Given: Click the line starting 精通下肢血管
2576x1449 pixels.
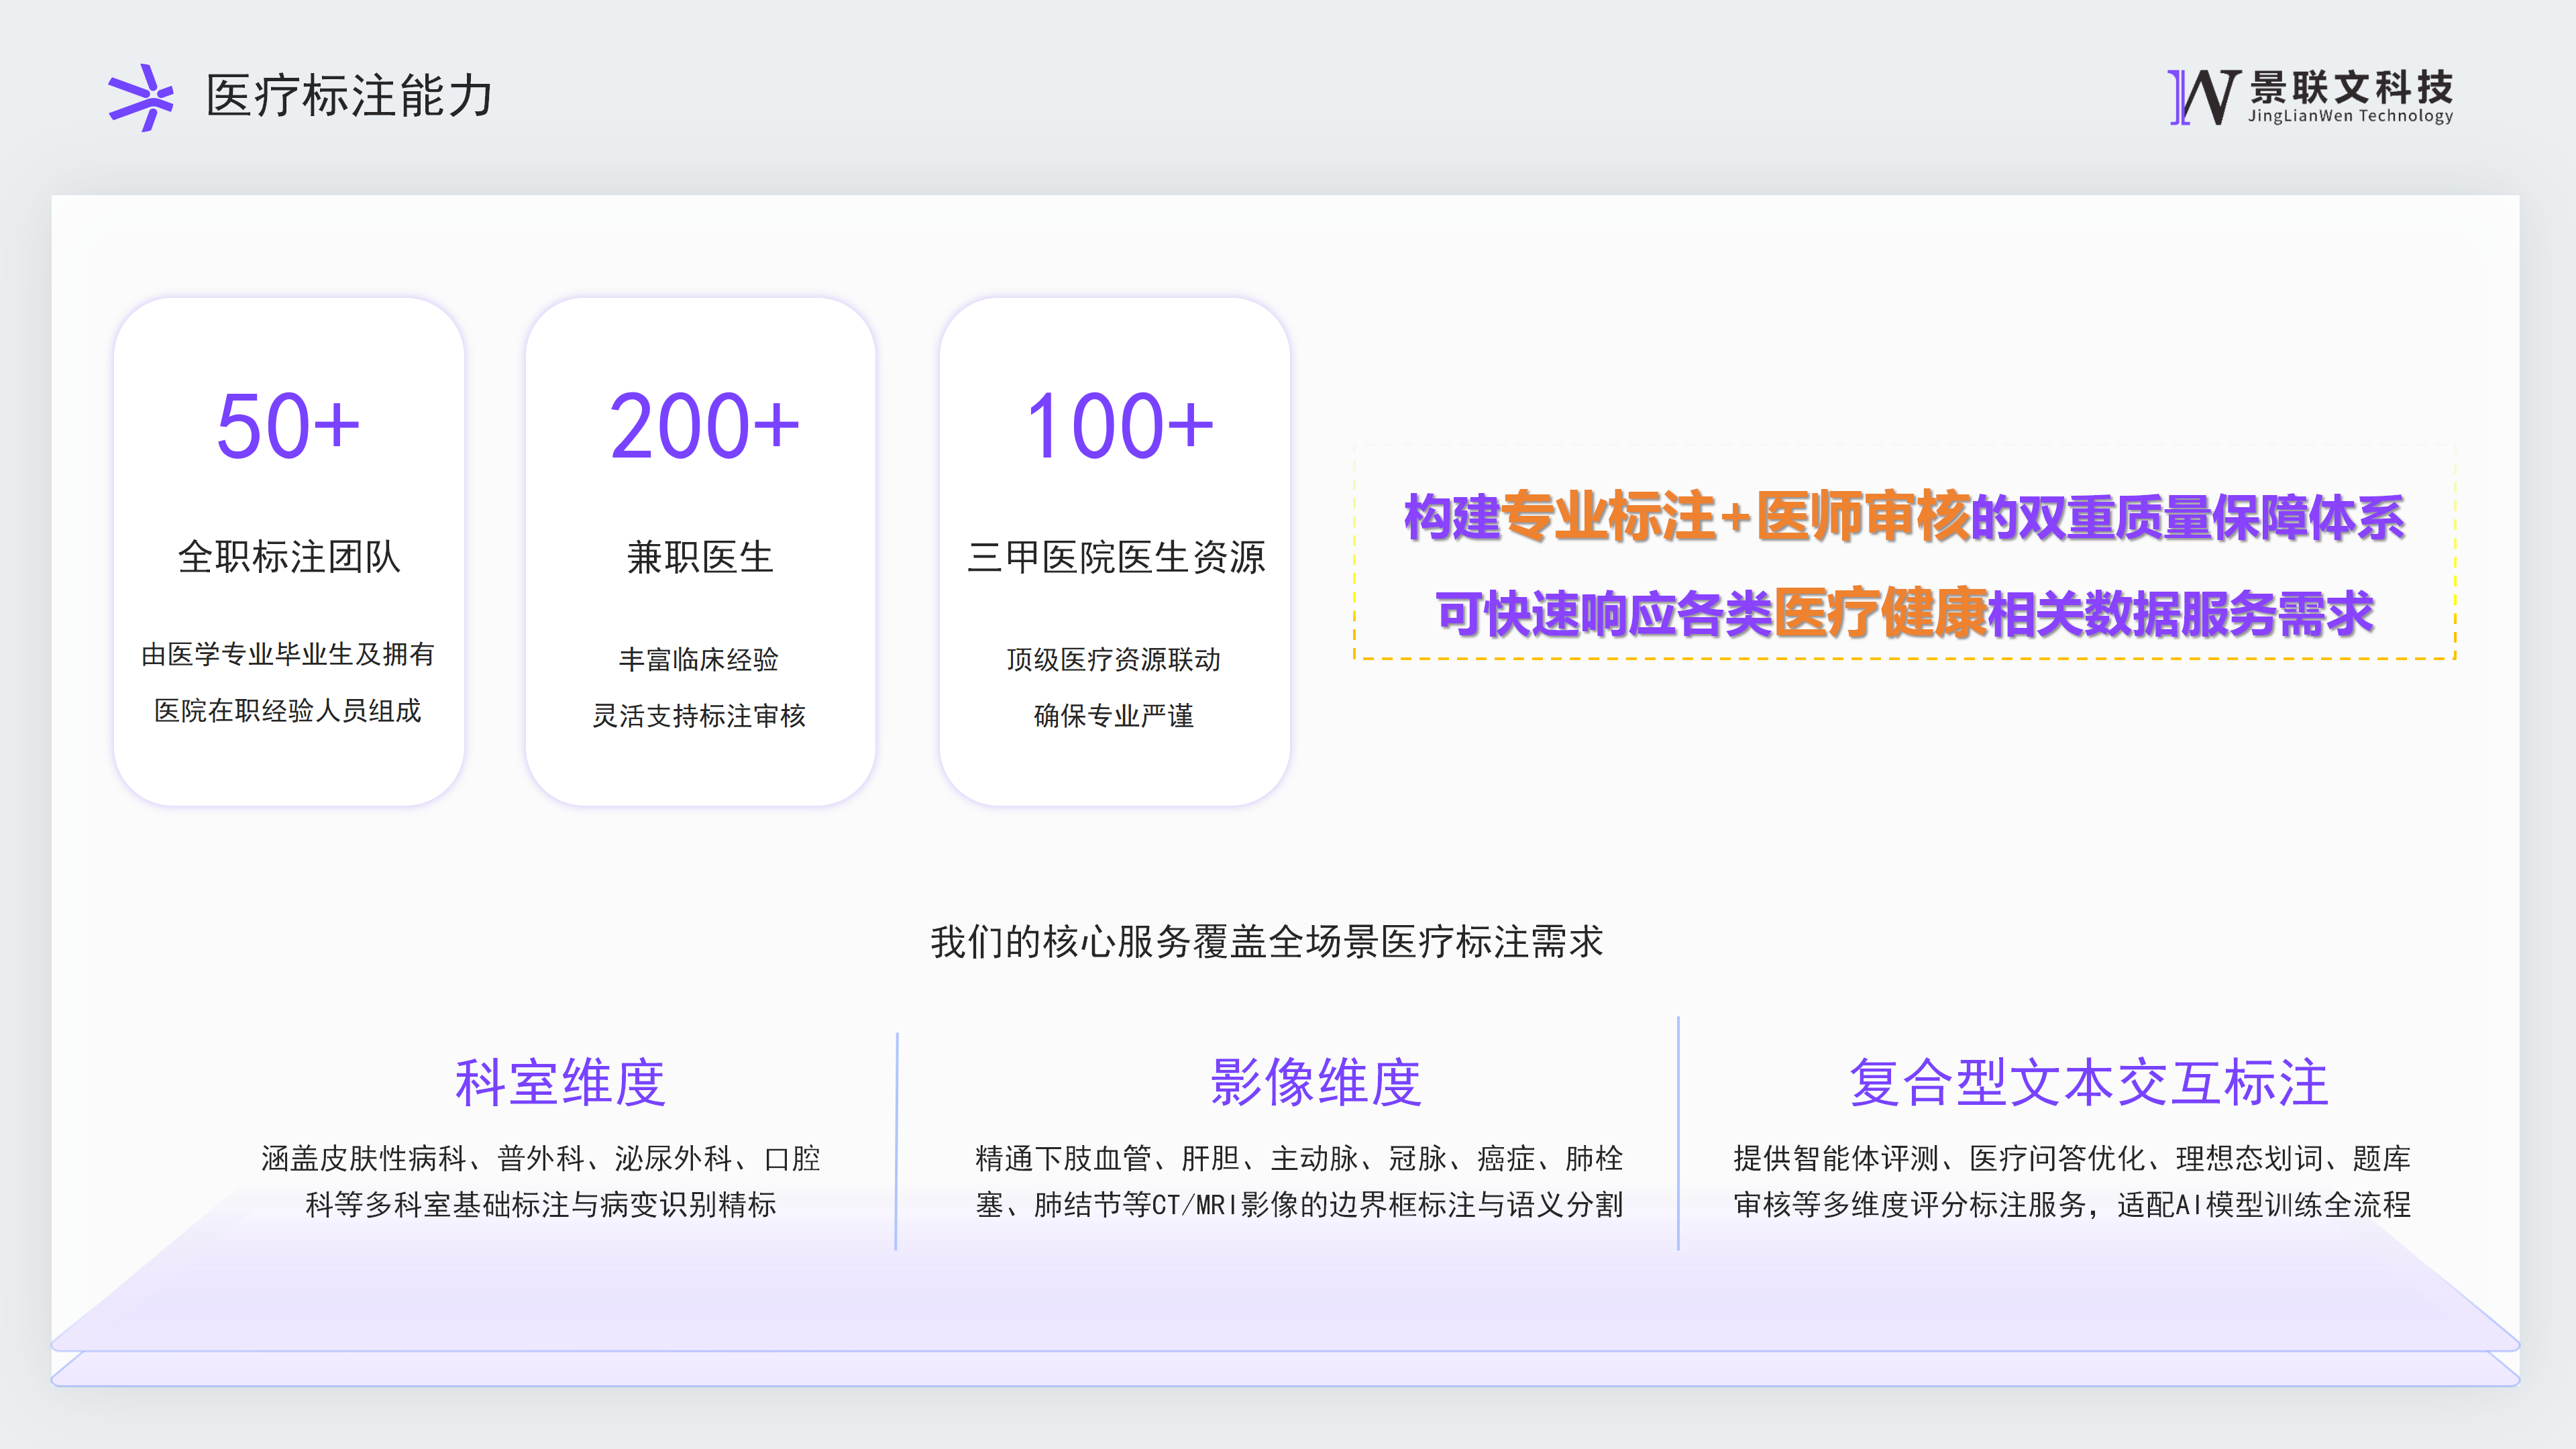Looking at the screenshot, I should click(1299, 1158).
